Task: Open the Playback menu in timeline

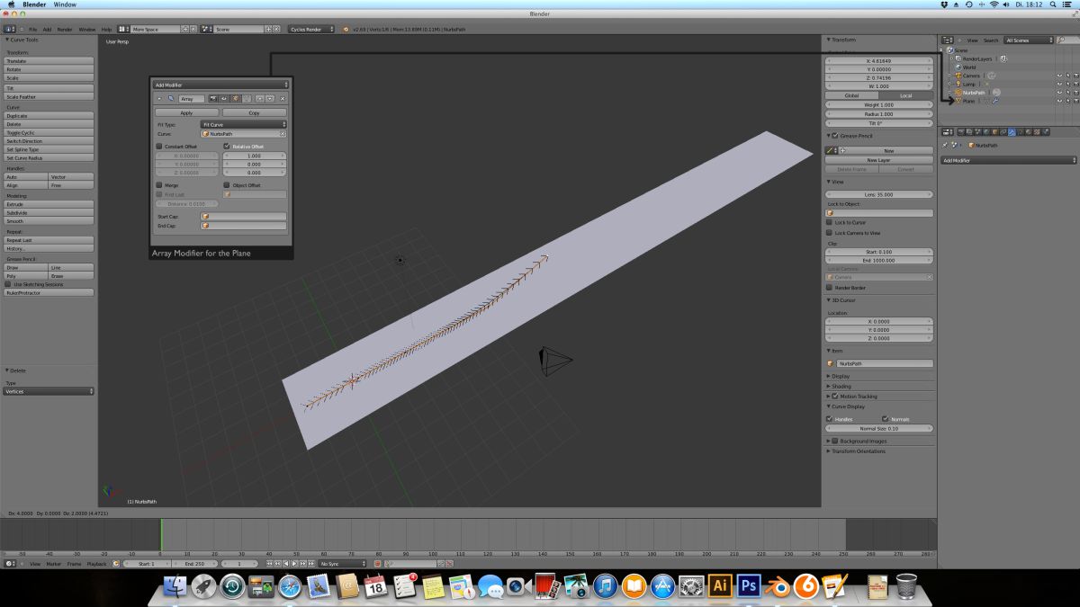Action: [96, 563]
